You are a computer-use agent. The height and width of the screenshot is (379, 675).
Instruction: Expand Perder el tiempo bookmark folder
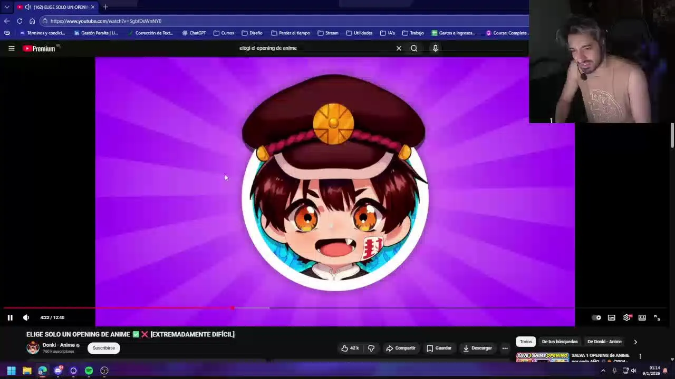coord(291,33)
